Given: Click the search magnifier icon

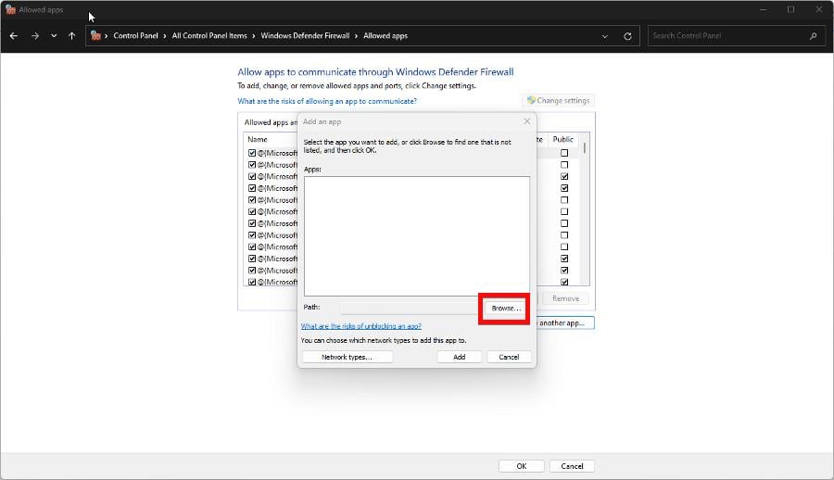Looking at the screenshot, I should [813, 35].
